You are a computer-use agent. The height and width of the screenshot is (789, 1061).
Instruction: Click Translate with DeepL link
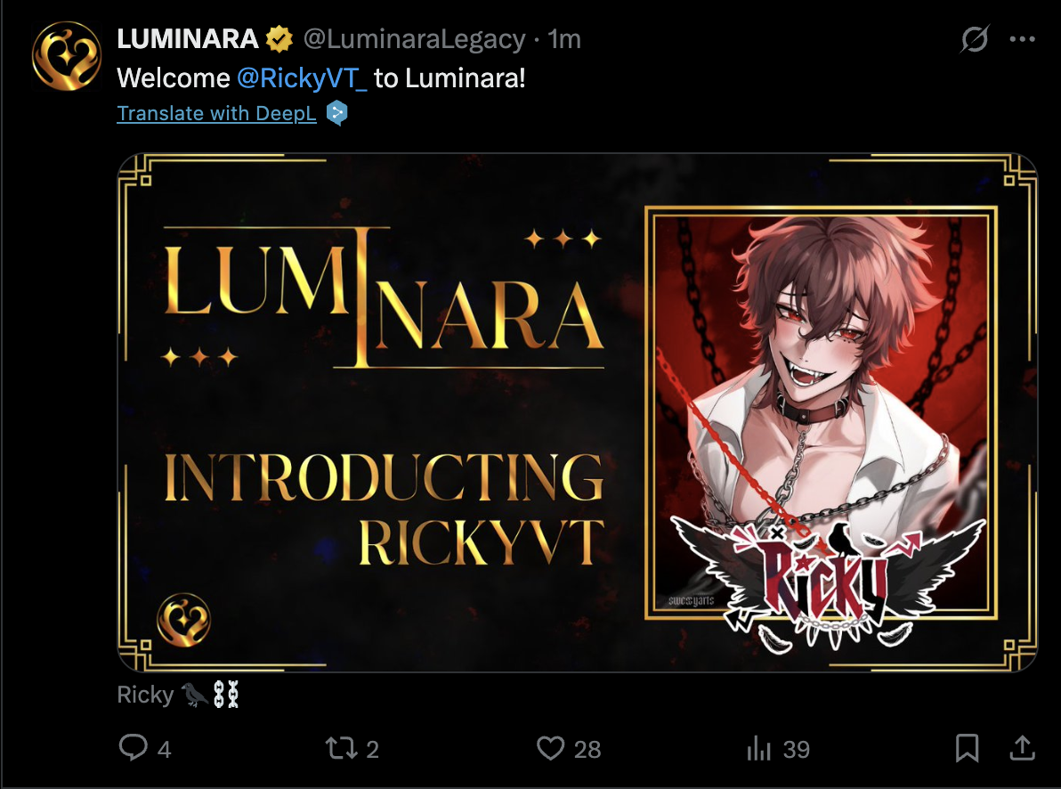pos(216,113)
